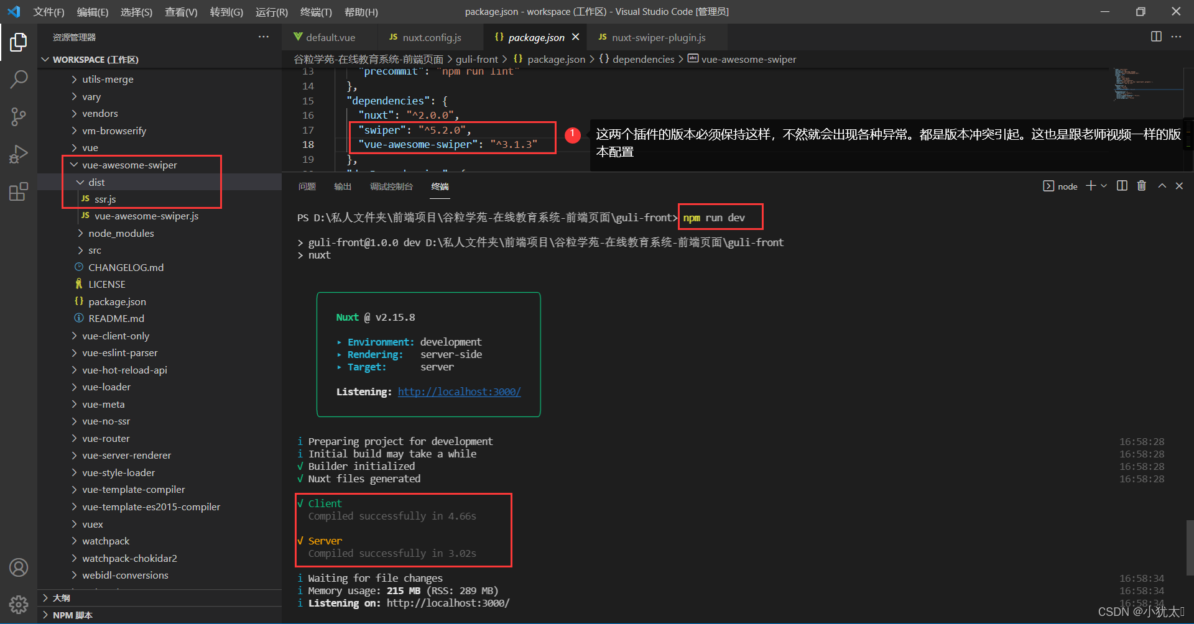
Task: Click the editor minimap preview
Action: [x=1148, y=85]
